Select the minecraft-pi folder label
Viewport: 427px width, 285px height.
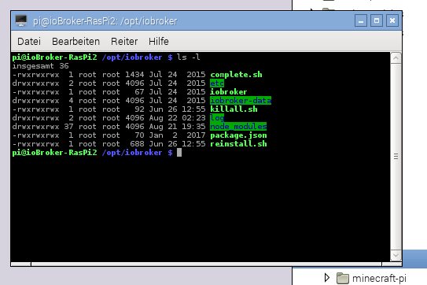pos(379,279)
